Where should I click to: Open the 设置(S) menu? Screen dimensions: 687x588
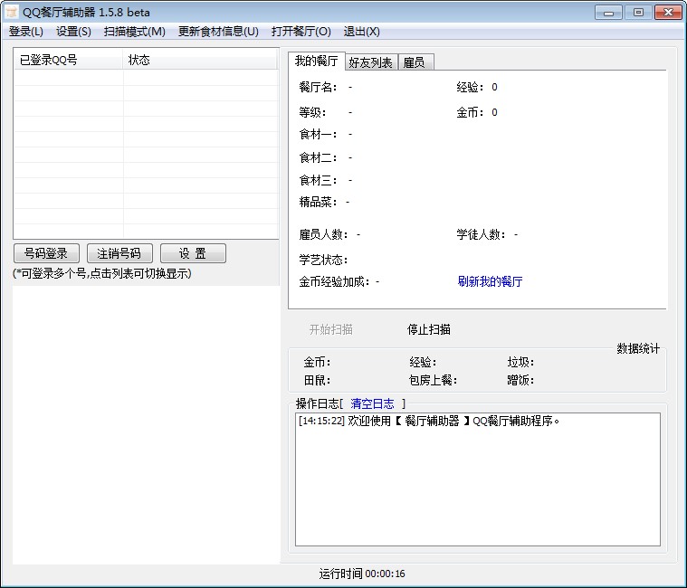73,32
